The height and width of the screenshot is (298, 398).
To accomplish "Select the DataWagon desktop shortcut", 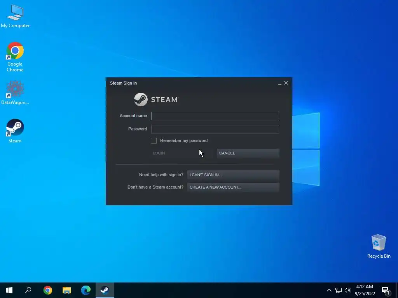I will pos(15,93).
